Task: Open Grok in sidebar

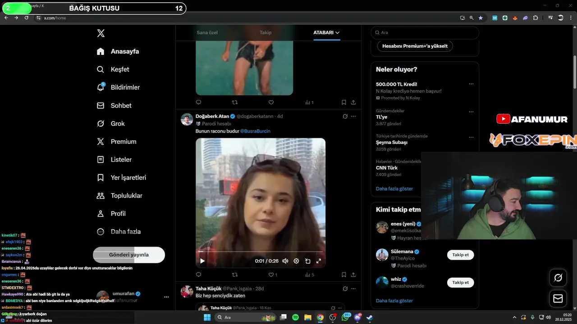Action: pos(111,123)
